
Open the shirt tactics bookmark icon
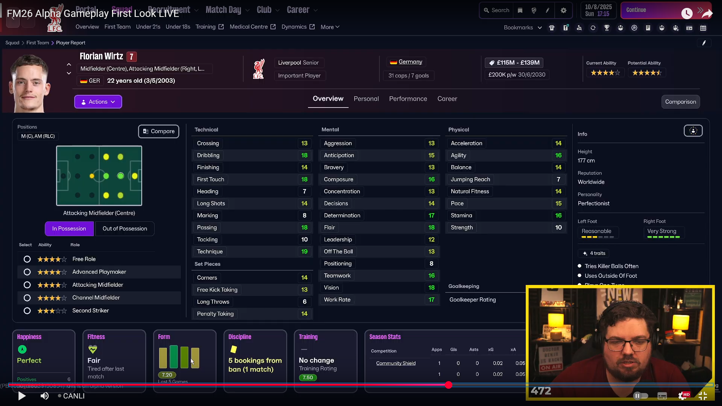click(x=552, y=28)
